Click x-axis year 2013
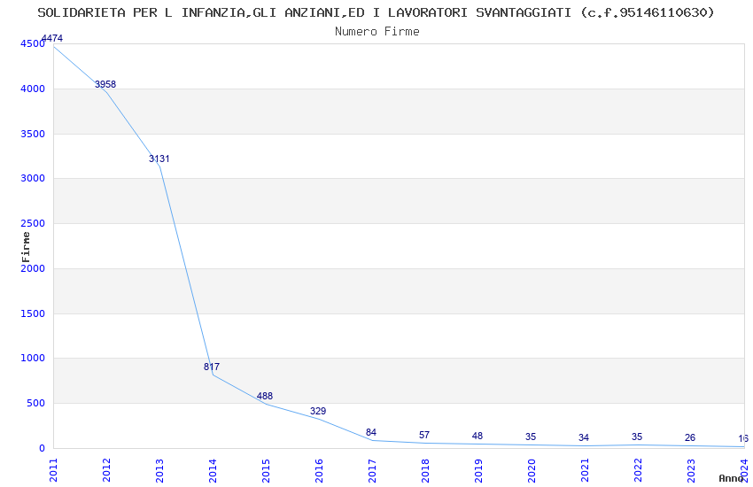This screenshot has width=753, height=487. [x=159, y=471]
